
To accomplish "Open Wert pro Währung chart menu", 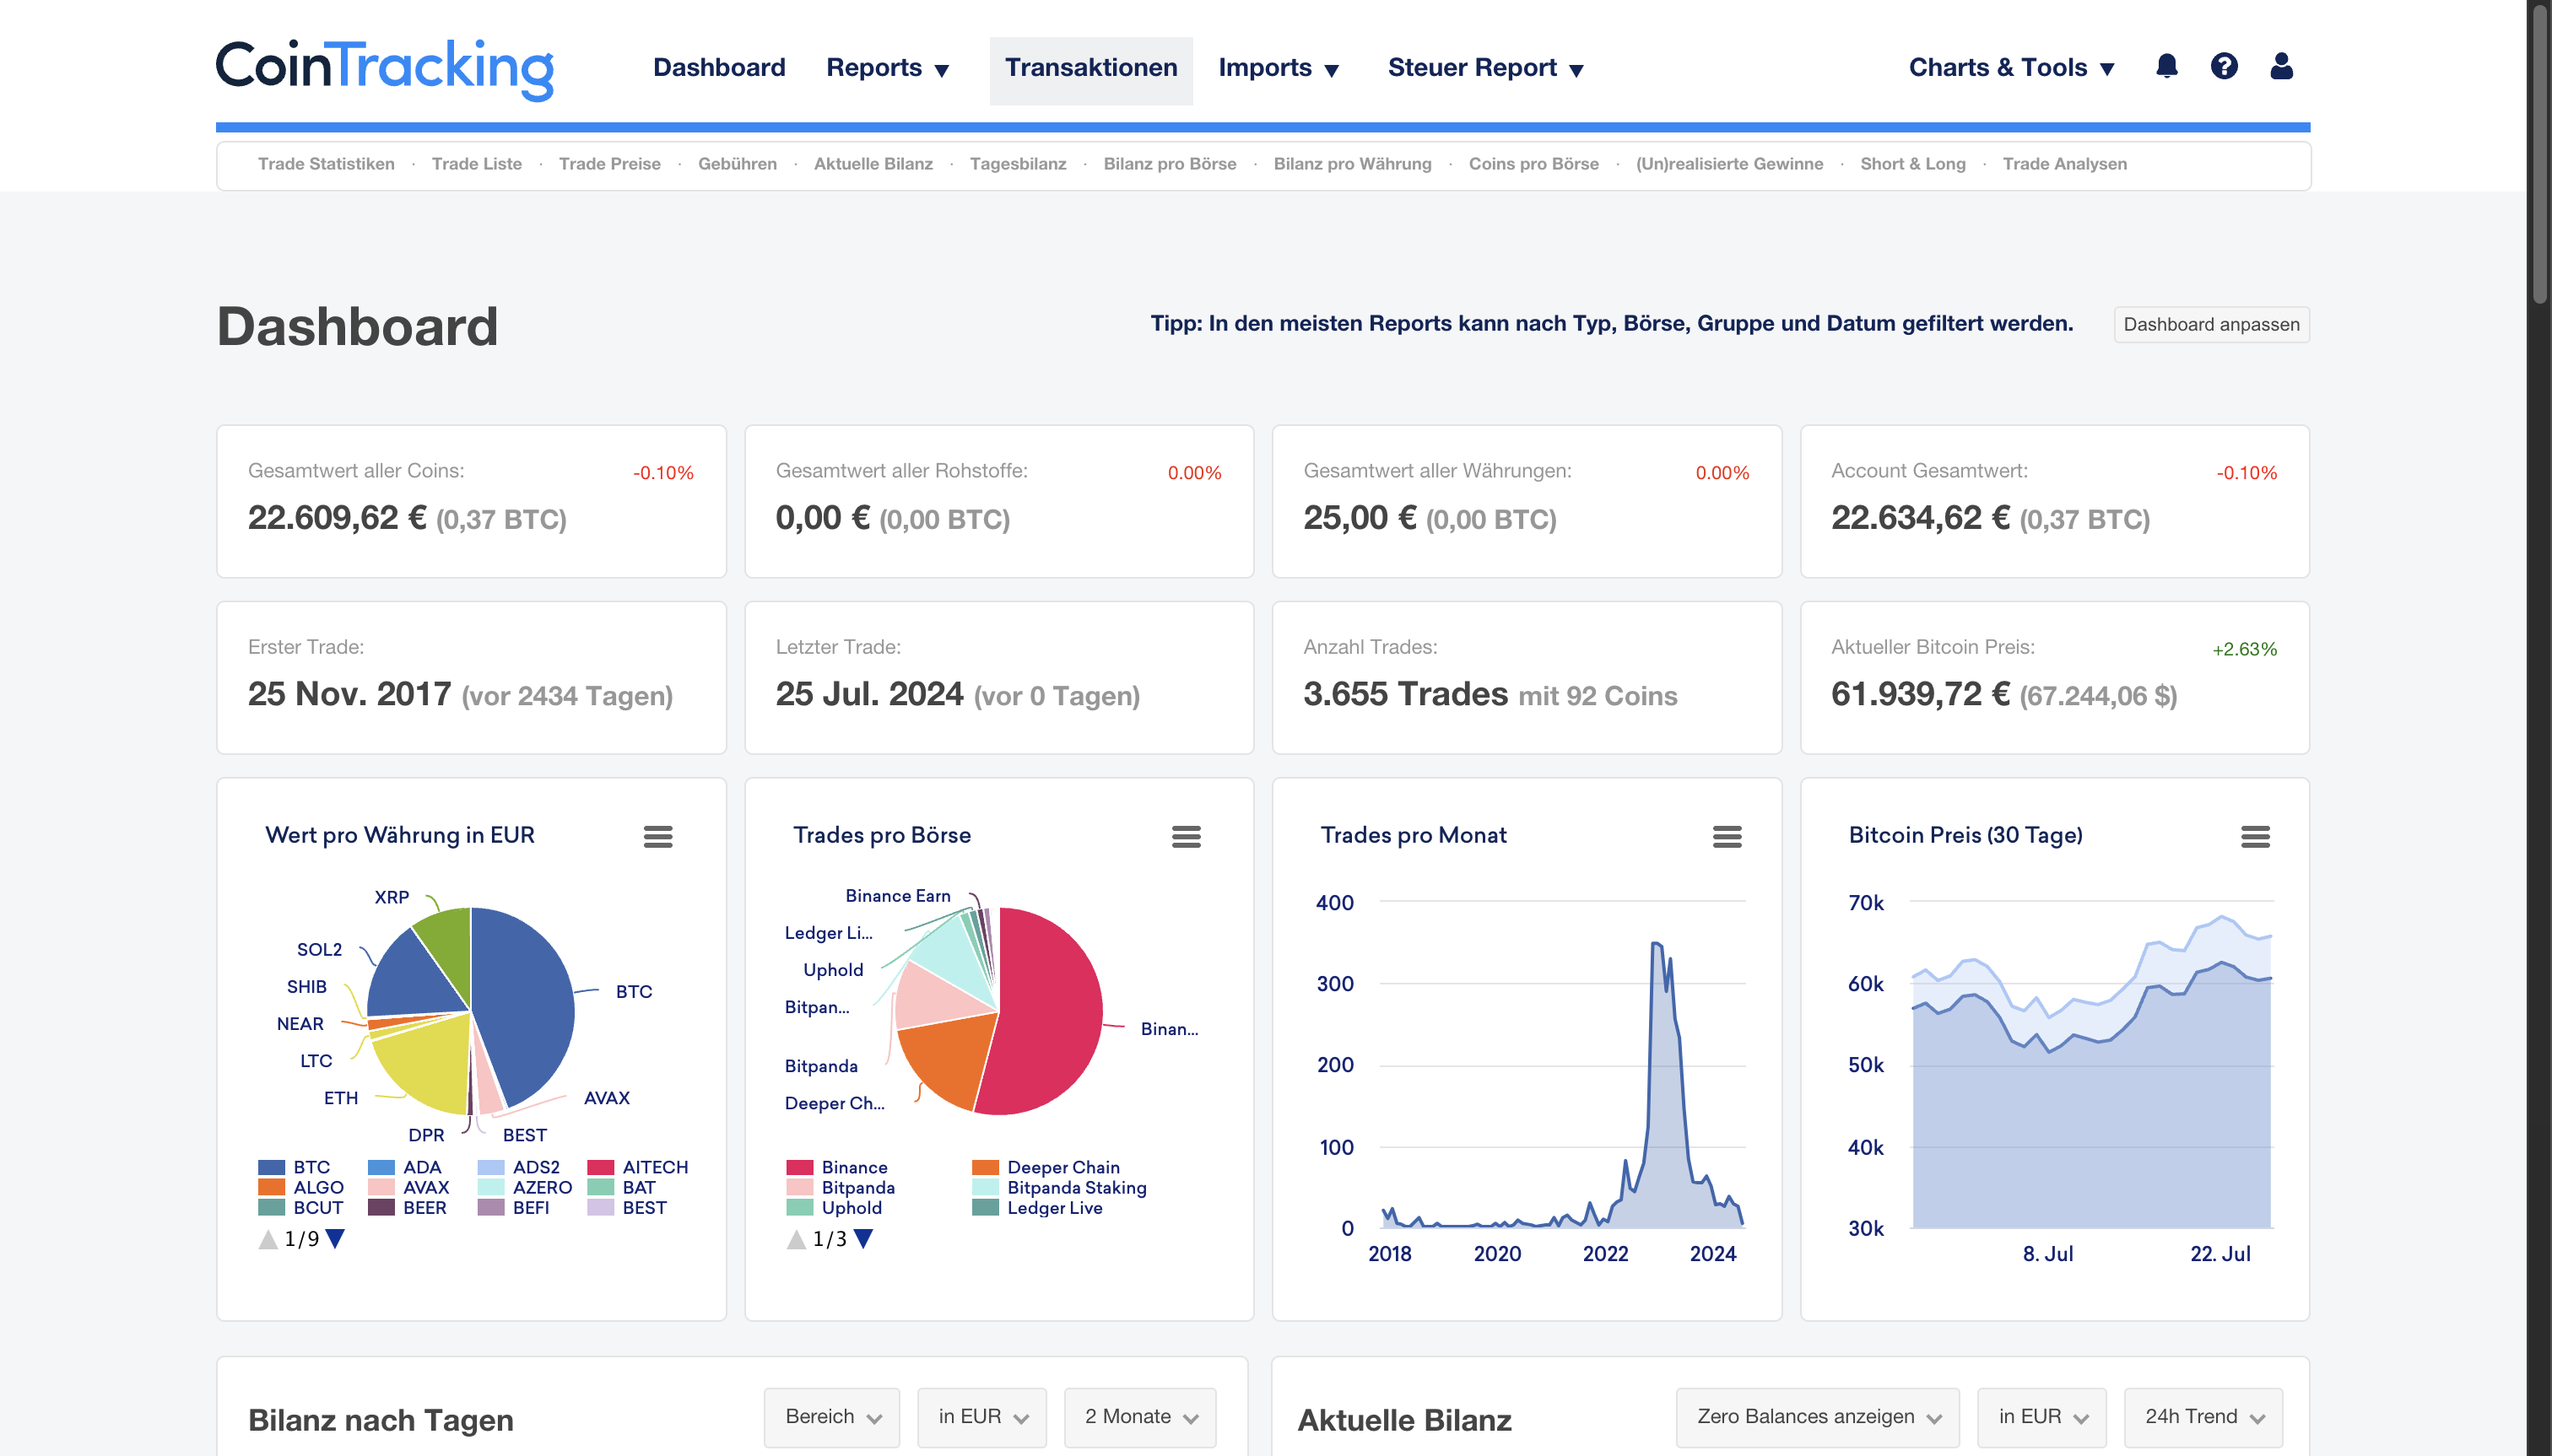I will (657, 836).
